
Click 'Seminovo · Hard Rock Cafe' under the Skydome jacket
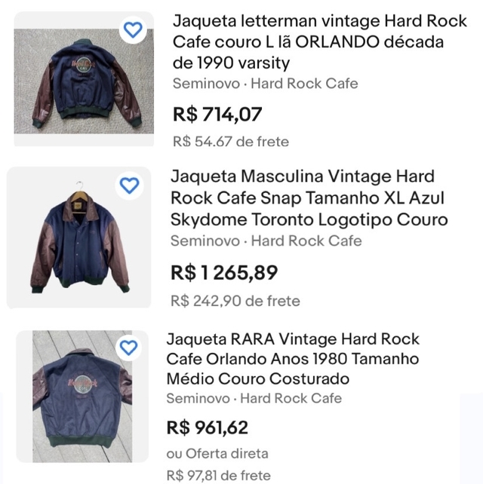point(266,241)
